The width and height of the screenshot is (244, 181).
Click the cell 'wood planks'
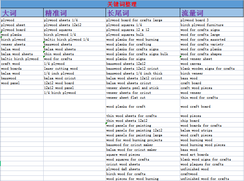(x=22, y=35)
